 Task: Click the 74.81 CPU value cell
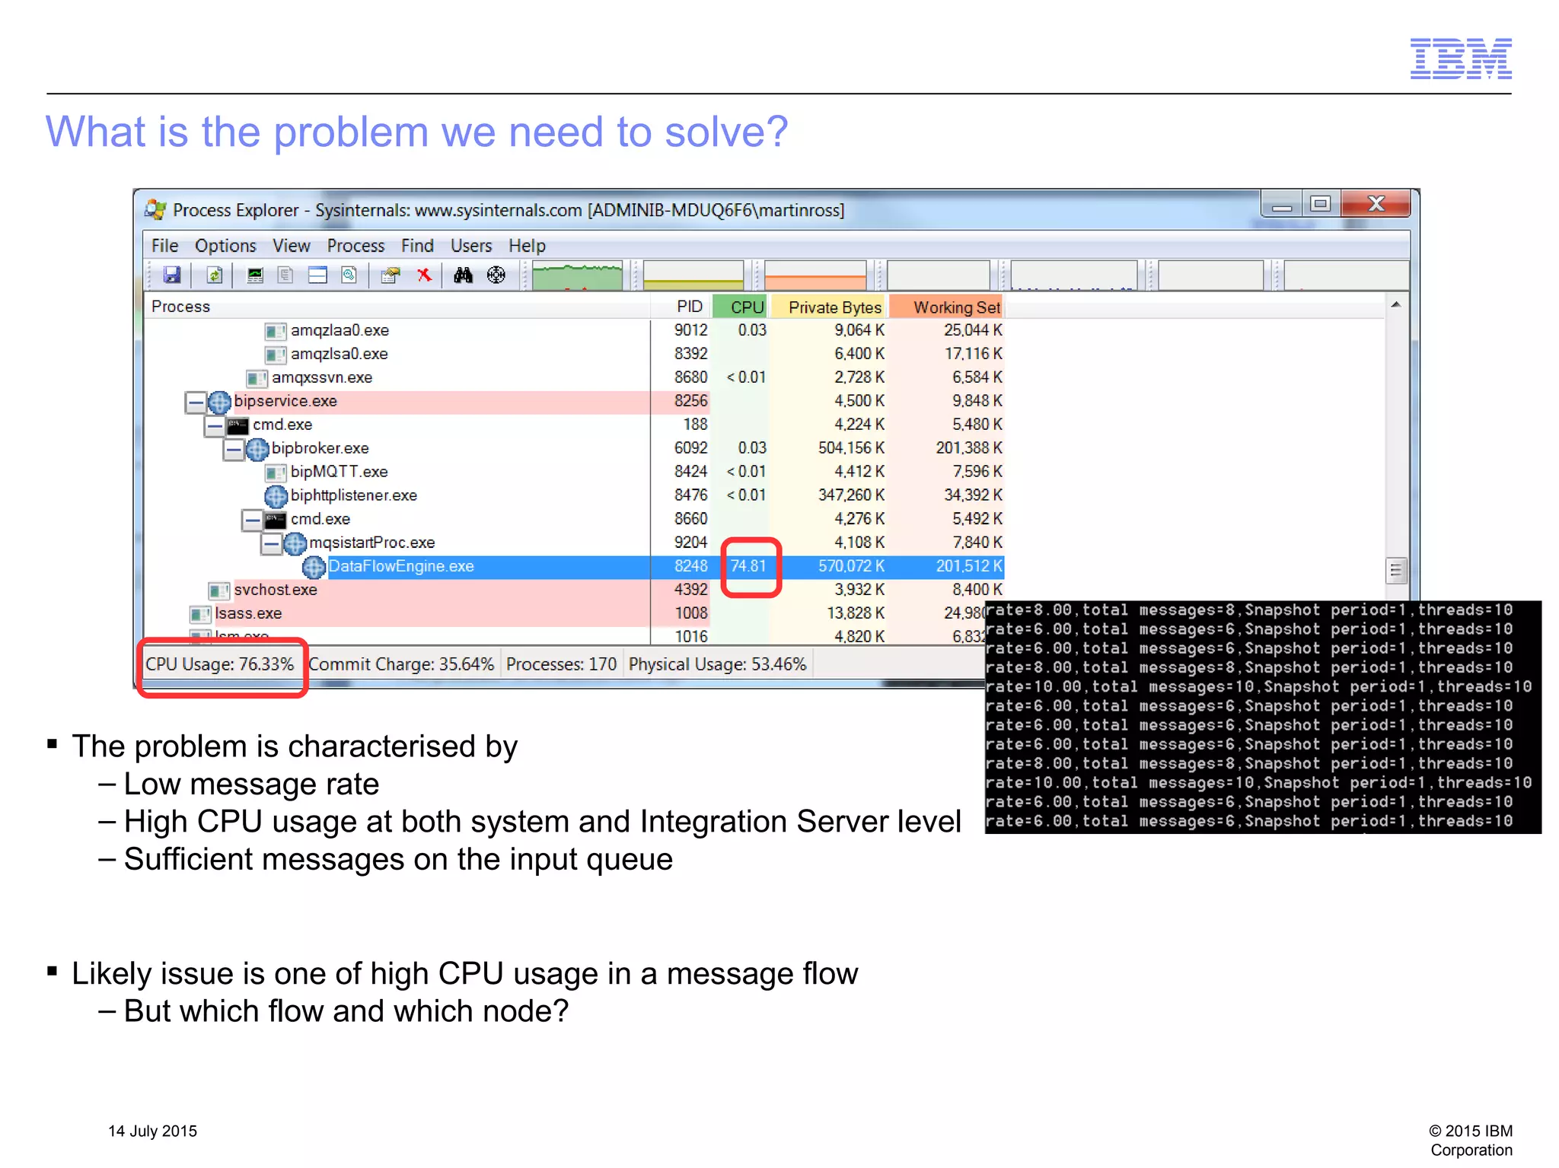coord(748,567)
